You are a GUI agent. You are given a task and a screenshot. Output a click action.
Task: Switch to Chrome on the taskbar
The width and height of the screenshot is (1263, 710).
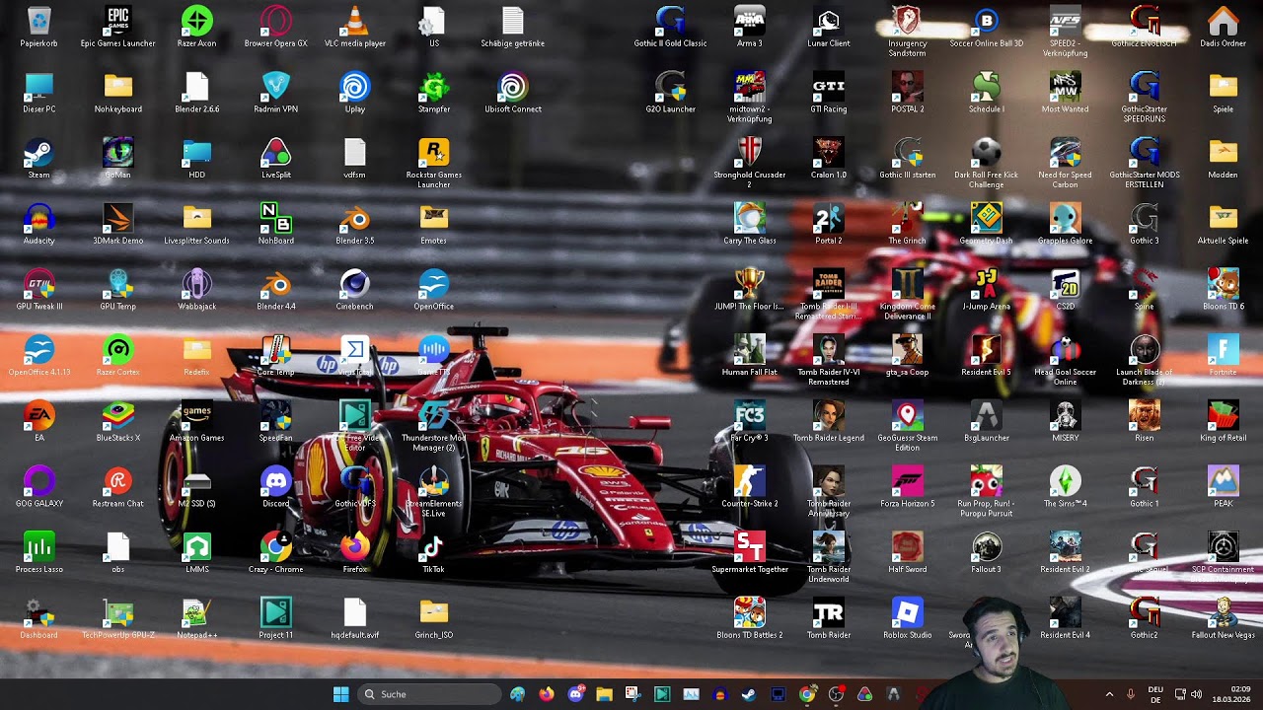click(807, 694)
